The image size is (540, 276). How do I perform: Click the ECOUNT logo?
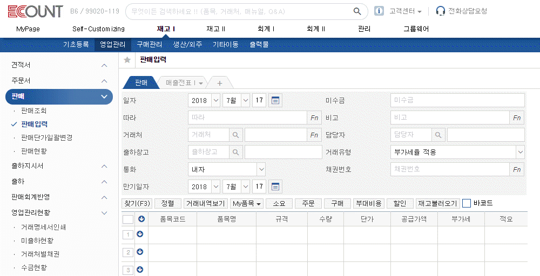pos(36,11)
